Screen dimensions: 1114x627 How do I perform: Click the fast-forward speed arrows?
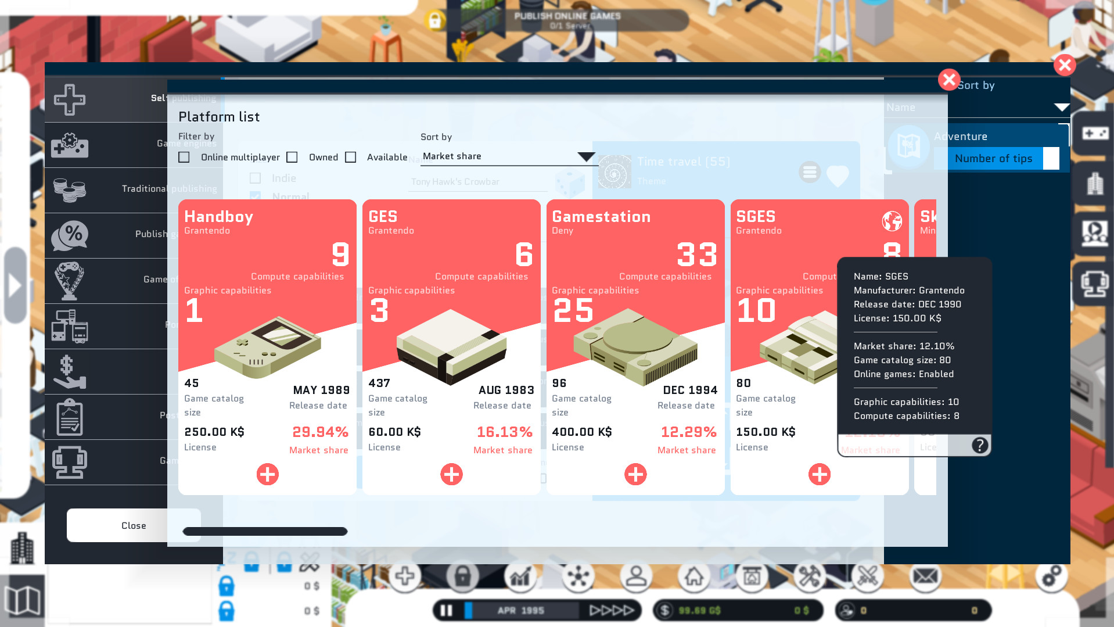pos(612,610)
